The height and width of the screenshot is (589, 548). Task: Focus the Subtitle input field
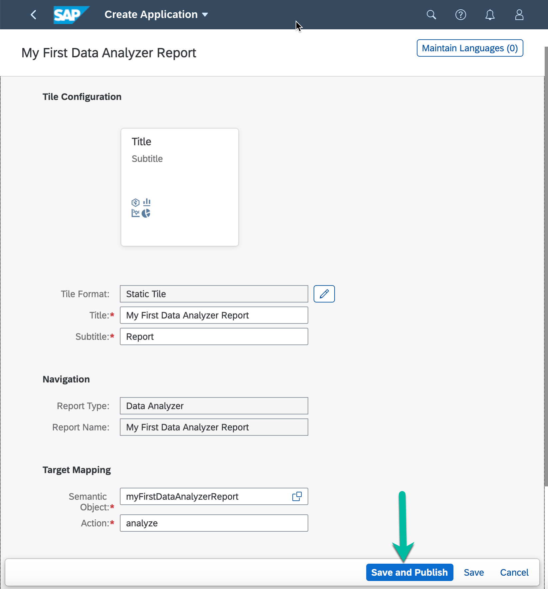[x=214, y=336]
